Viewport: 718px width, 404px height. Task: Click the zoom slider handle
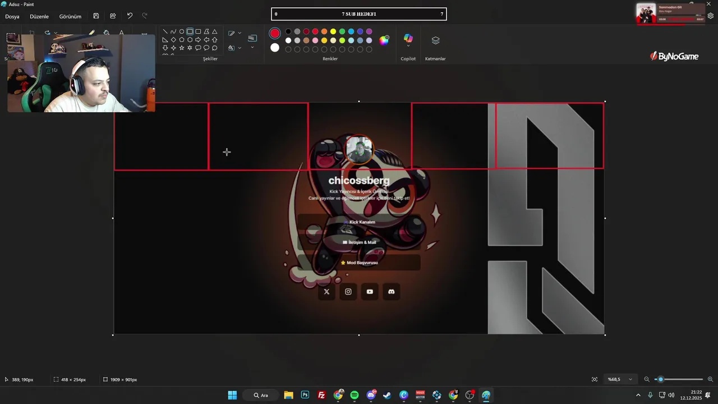tap(660, 379)
